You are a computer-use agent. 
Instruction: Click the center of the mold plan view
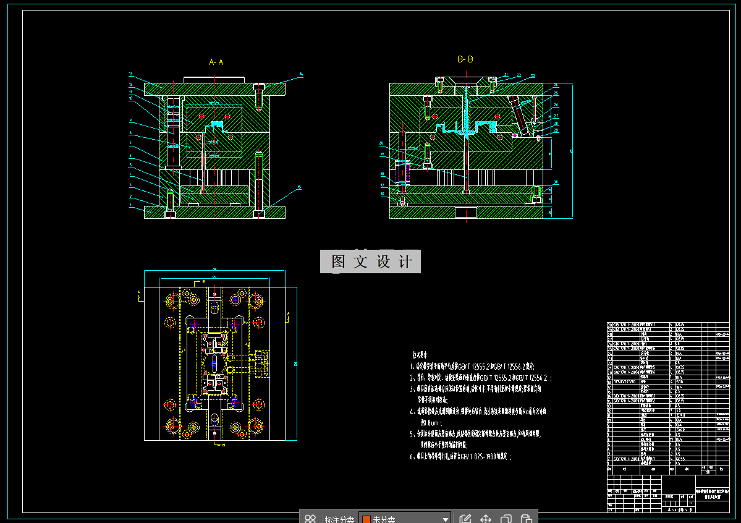[x=214, y=364]
